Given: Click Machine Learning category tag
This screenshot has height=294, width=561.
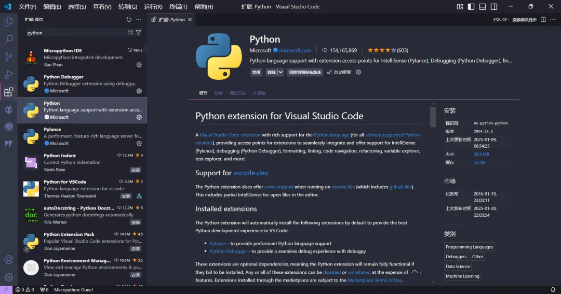Looking at the screenshot, I should point(462,276).
